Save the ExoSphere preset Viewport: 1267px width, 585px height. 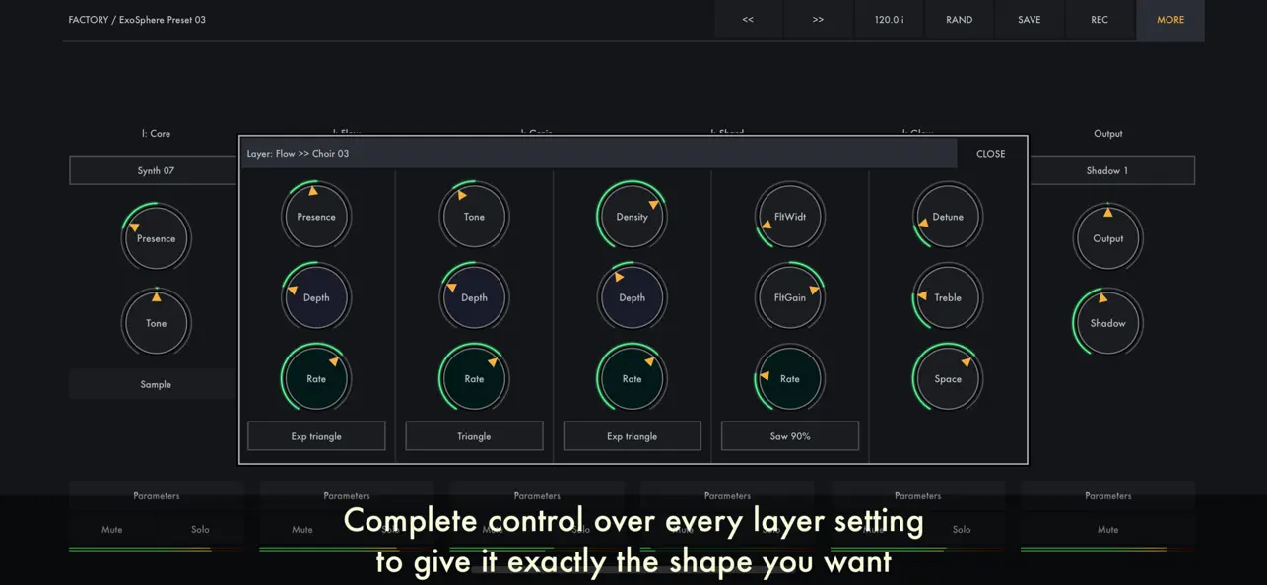coord(1029,19)
